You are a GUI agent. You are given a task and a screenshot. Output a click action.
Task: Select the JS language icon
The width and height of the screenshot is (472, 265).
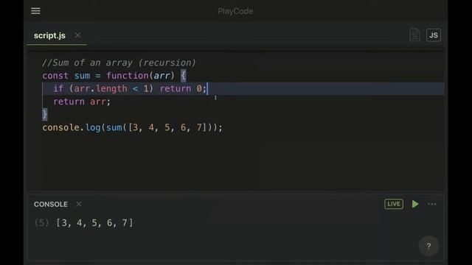(x=434, y=35)
